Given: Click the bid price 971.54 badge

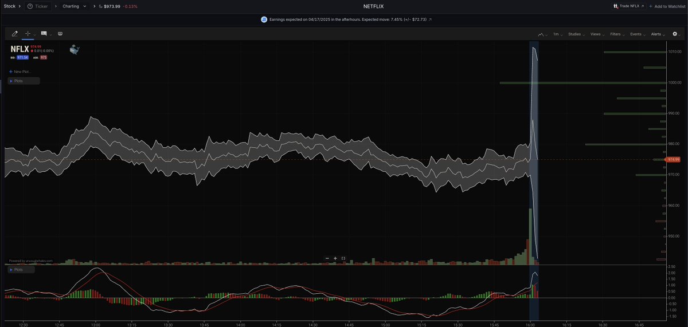Looking at the screenshot, I should pos(23,58).
